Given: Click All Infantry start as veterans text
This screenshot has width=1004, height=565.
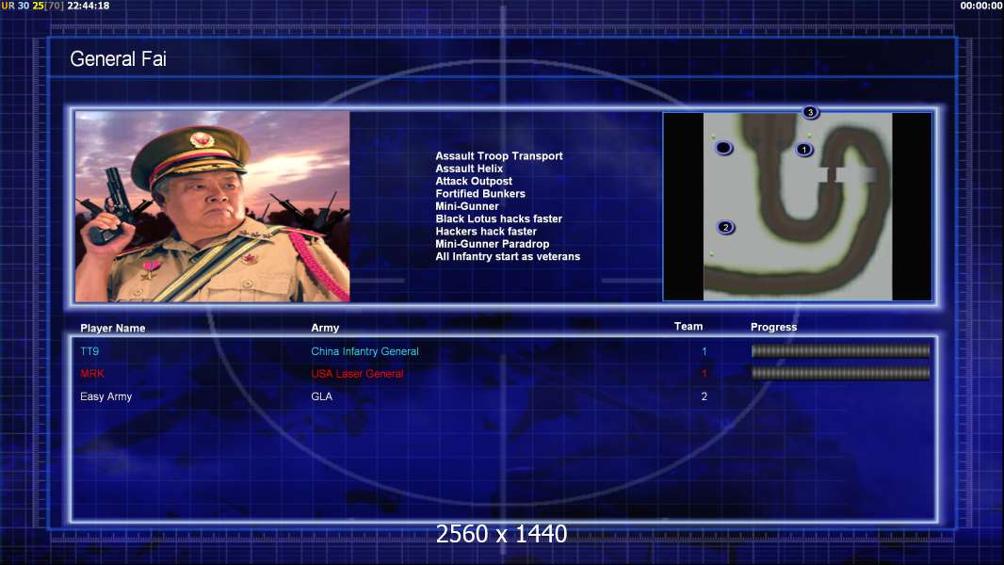Looking at the screenshot, I should pyautogui.click(x=508, y=256).
